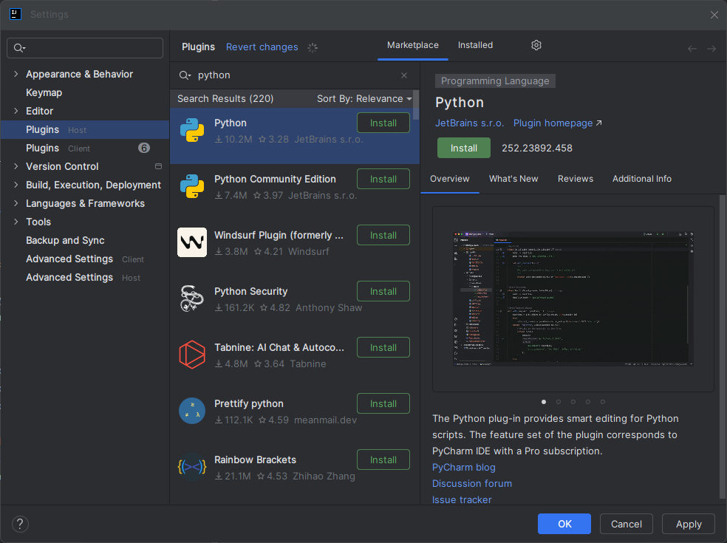
Task: Click the Windsurf plugin logo icon
Action: coord(192,242)
